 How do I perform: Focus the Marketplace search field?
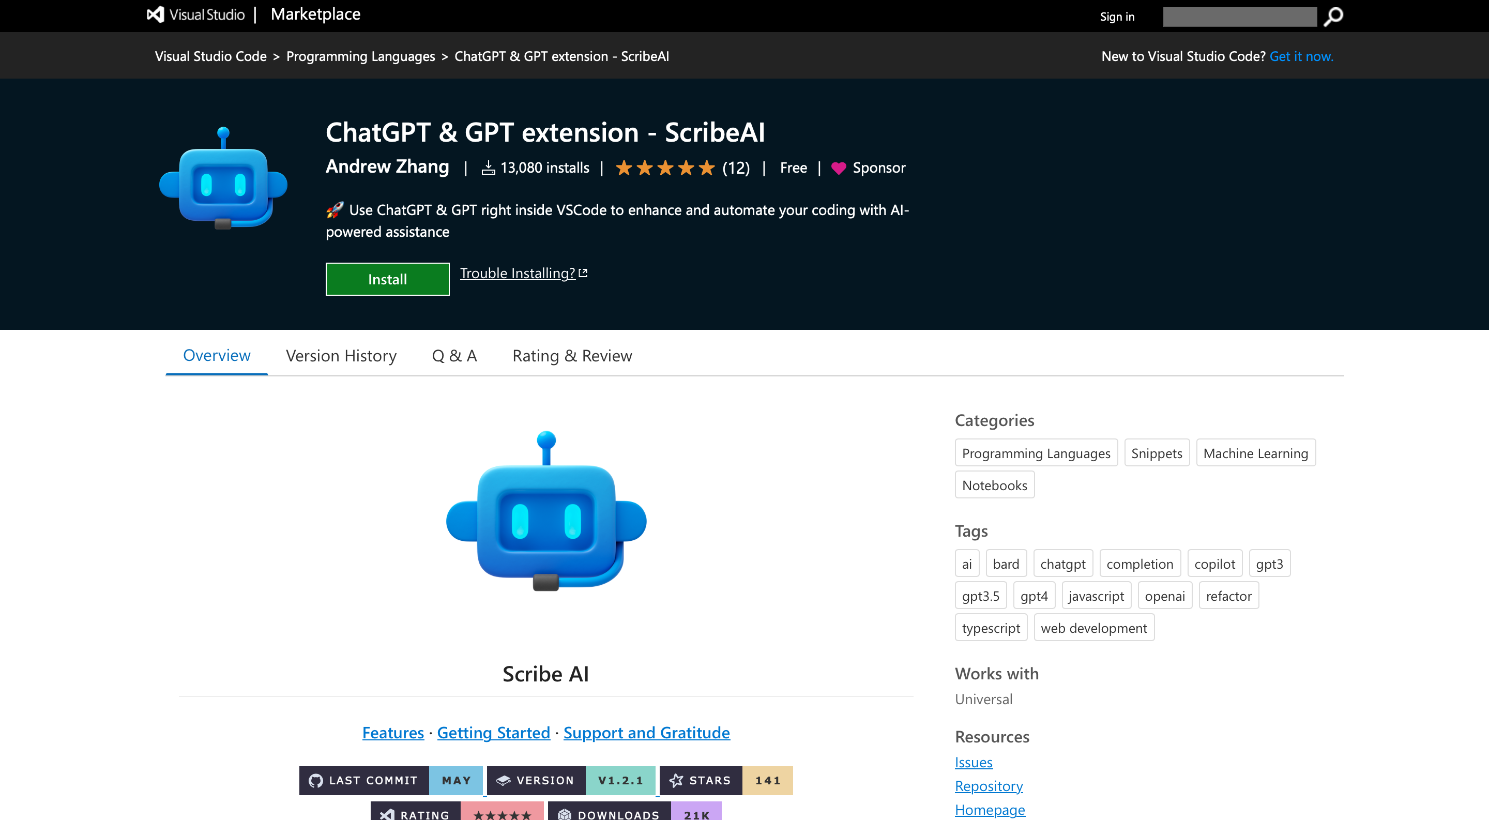pos(1239,17)
